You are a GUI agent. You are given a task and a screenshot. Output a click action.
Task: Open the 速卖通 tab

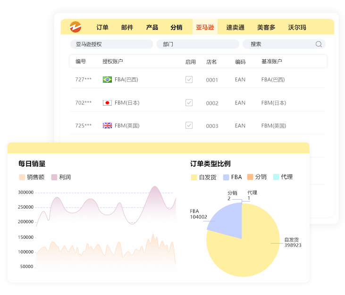coord(235,27)
